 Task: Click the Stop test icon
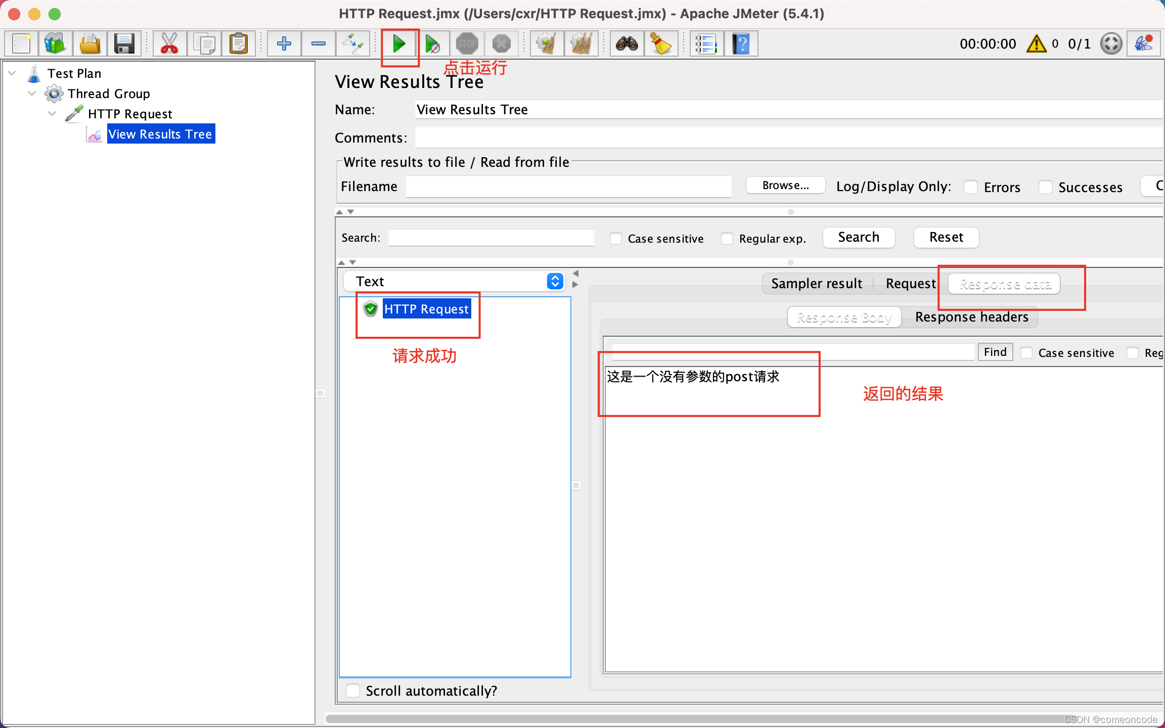coord(467,43)
